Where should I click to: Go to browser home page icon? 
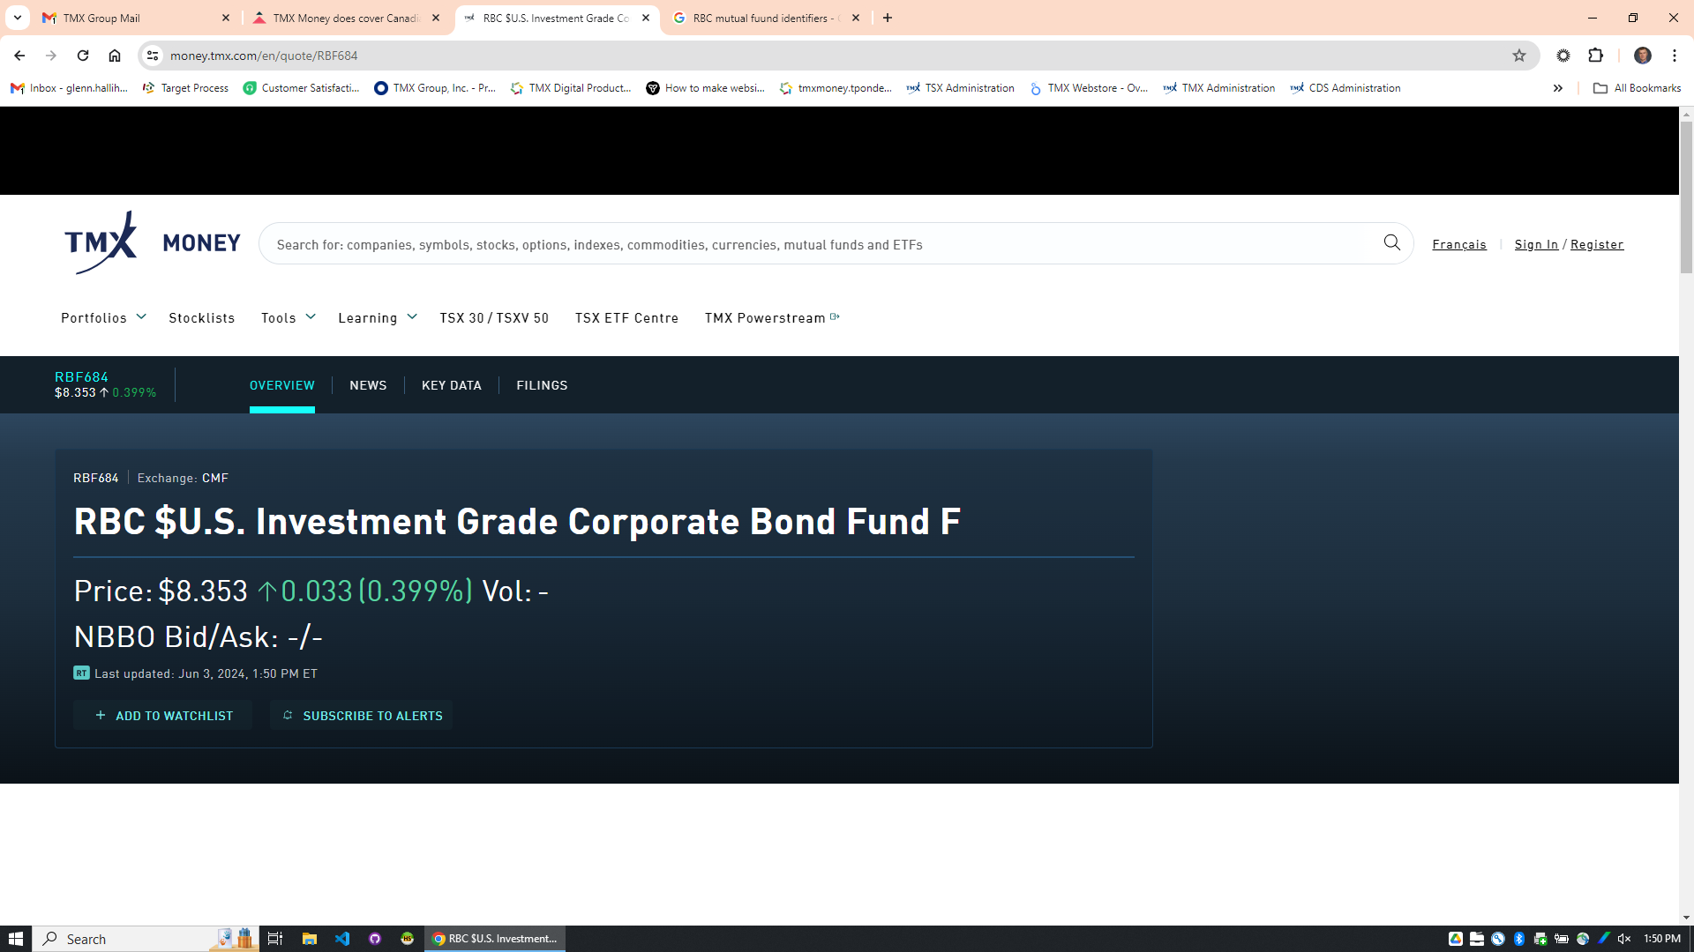point(115,56)
